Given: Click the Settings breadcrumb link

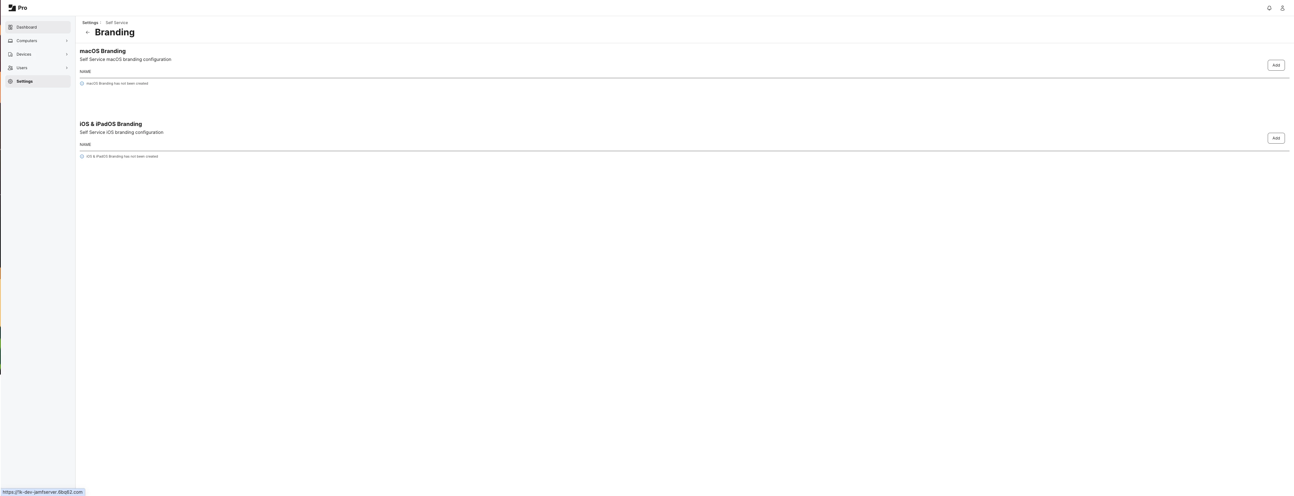Looking at the screenshot, I should coord(91,23).
